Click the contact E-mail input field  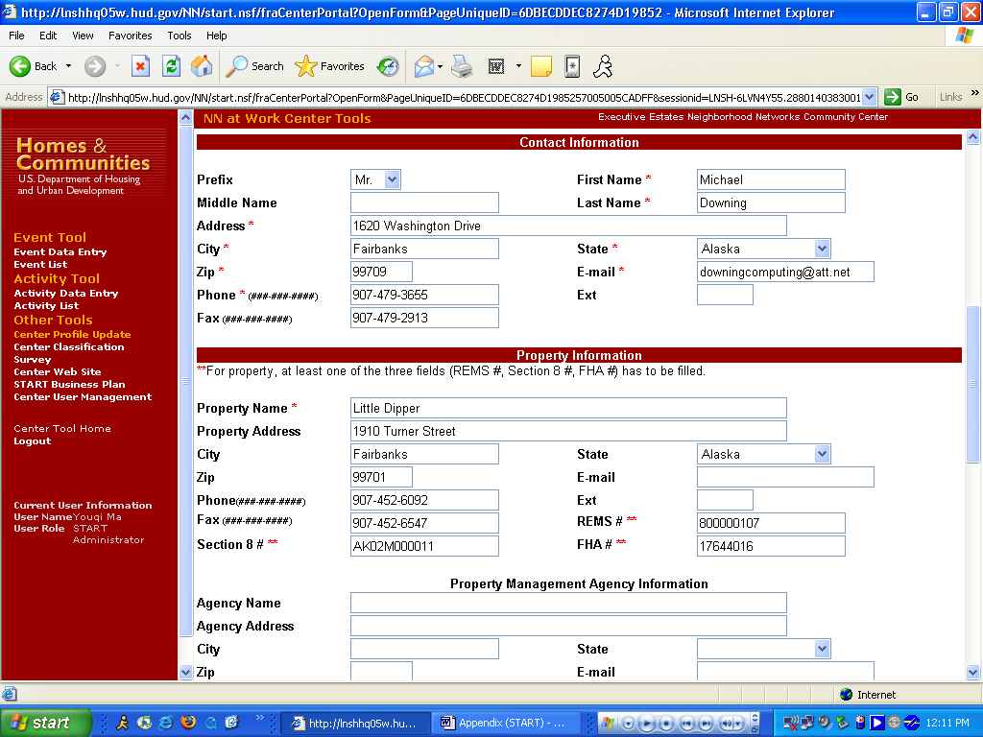click(x=785, y=272)
